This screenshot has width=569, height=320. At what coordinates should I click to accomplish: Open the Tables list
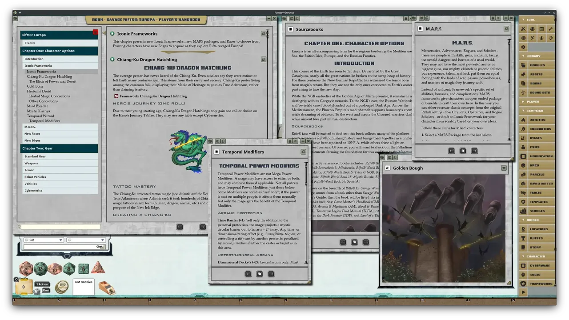pyautogui.click(x=537, y=193)
